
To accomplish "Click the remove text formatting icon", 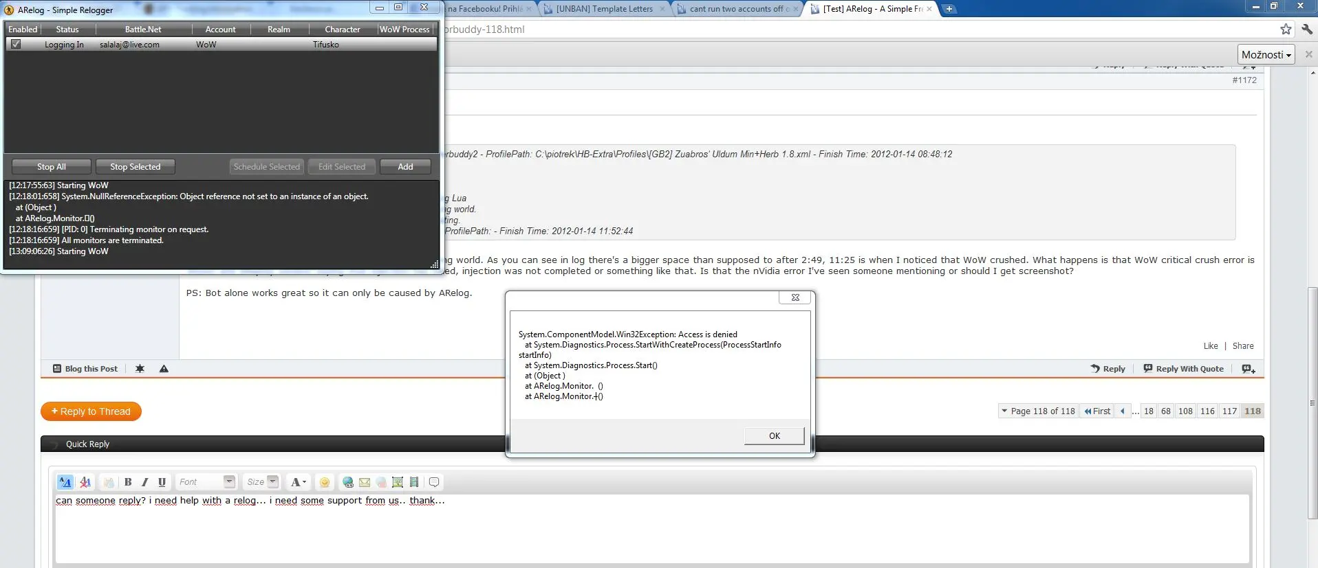I will [85, 482].
